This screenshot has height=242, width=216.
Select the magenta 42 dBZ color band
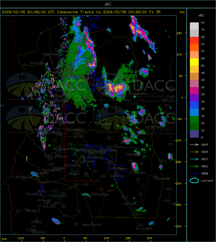tap(194, 91)
